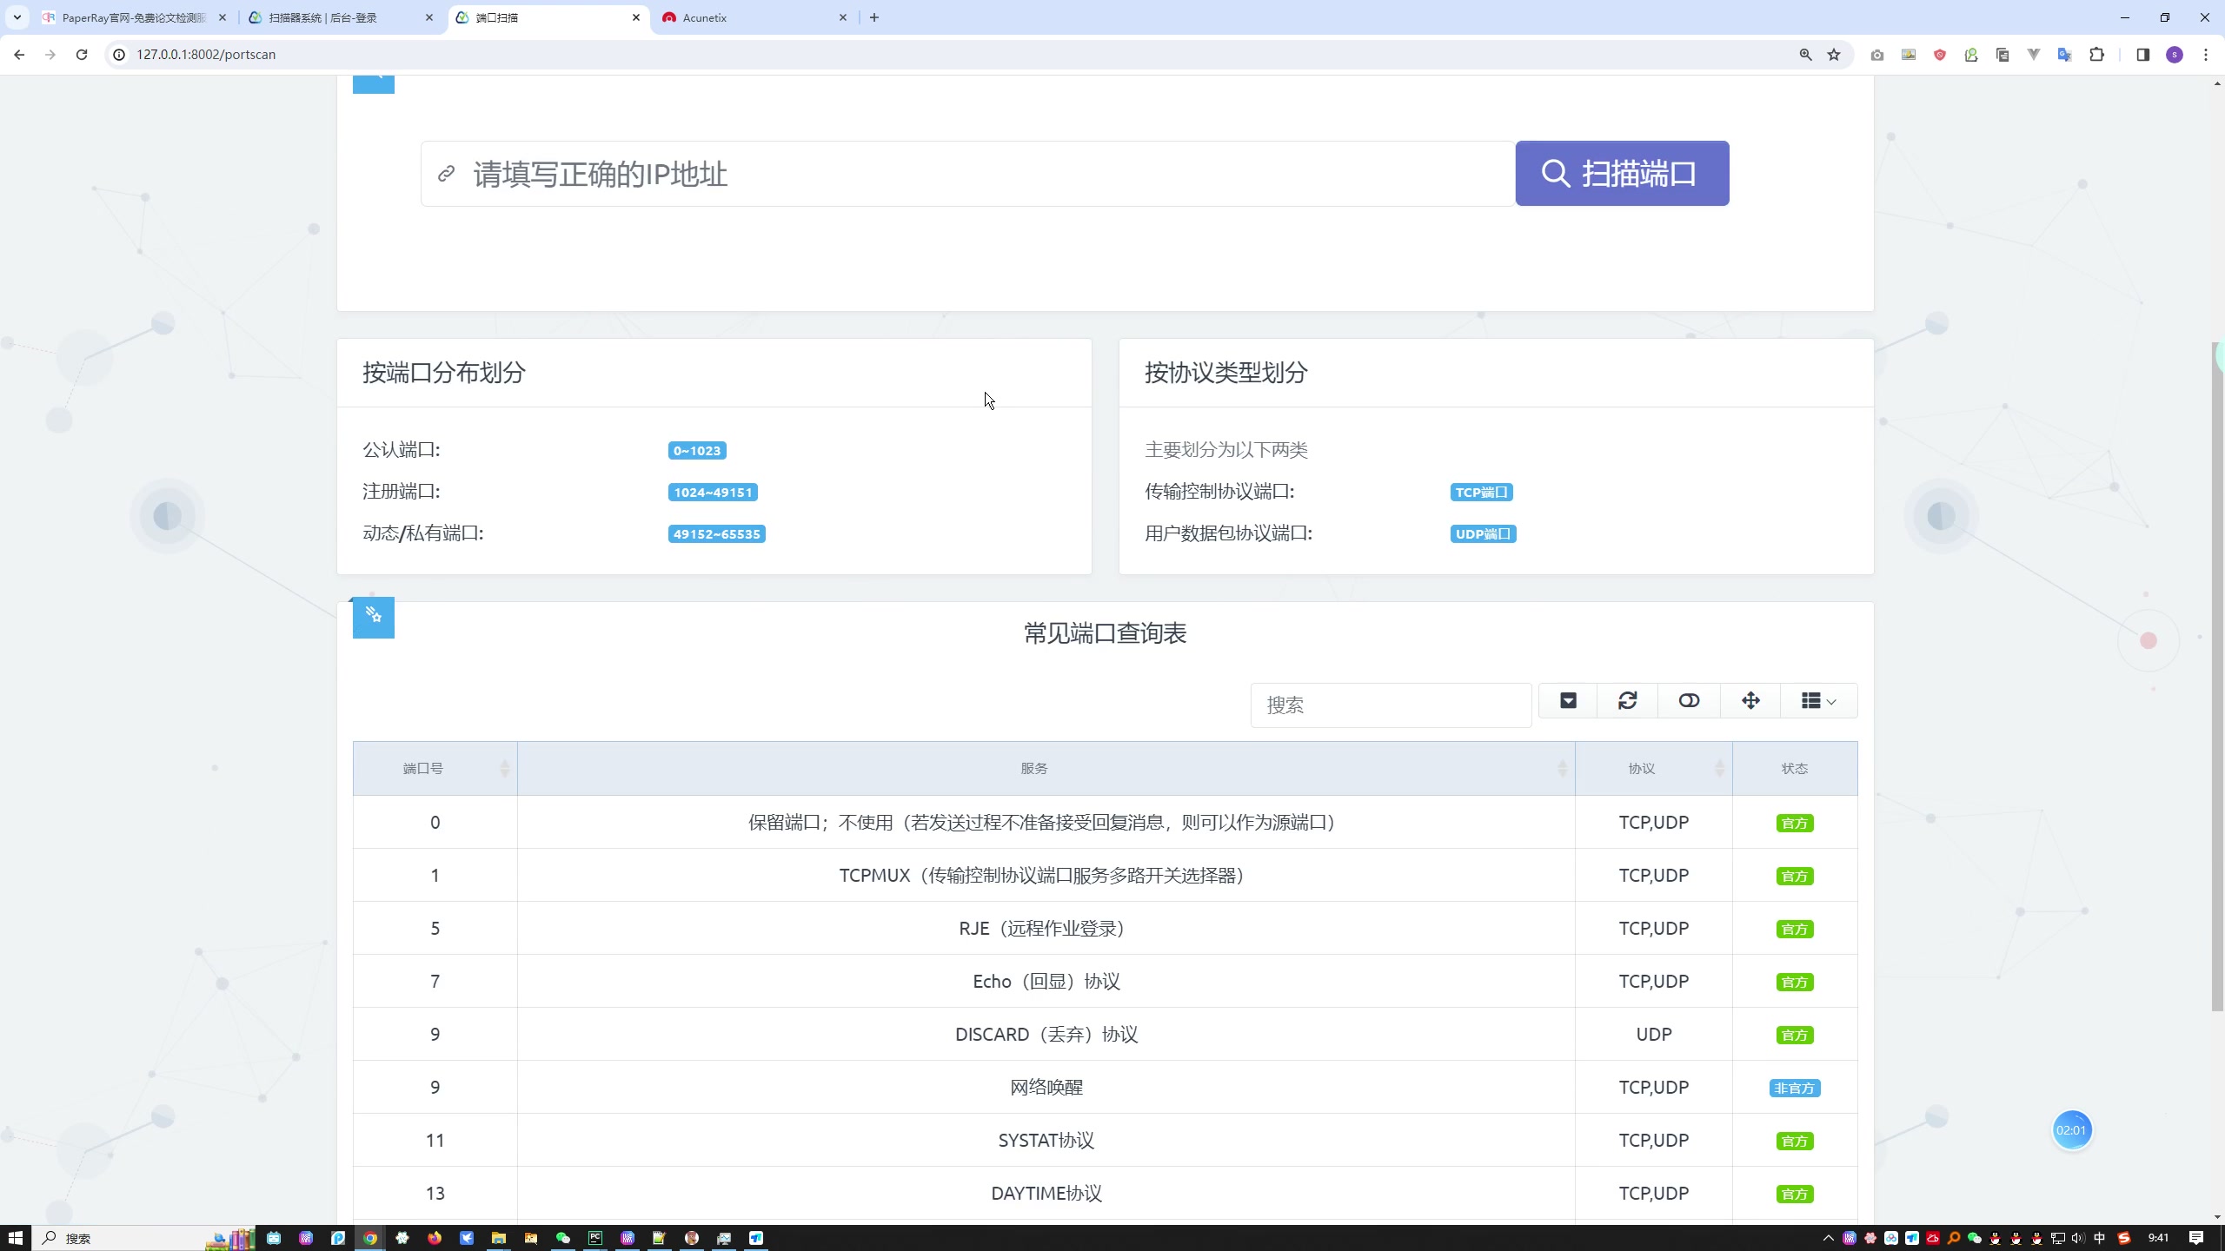Click port number 11 cell

pos(435,1141)
